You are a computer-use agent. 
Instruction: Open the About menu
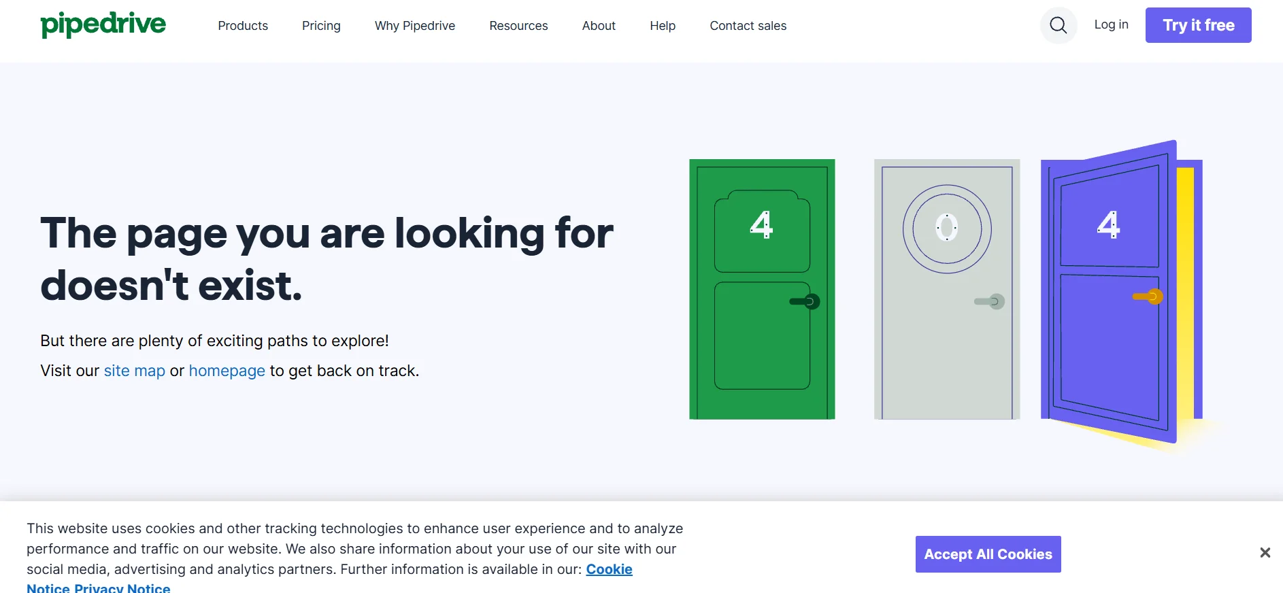tap(599, 26)
